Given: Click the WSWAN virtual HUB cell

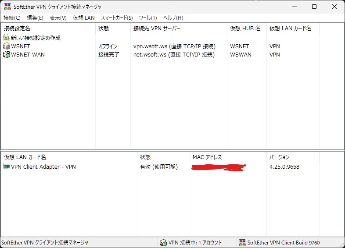Looking at the screenshot, I should point(241,54).
